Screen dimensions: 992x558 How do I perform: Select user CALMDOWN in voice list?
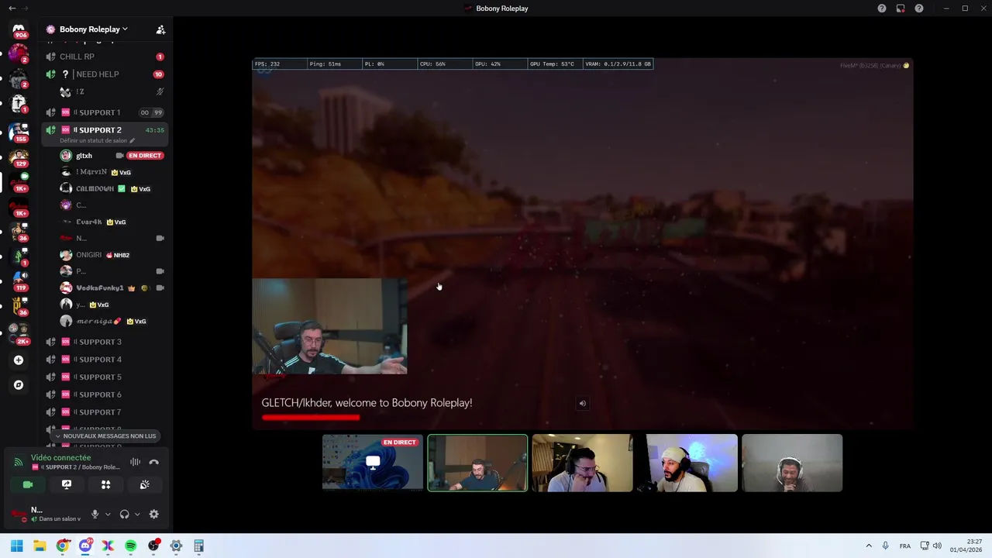(112, 189)
